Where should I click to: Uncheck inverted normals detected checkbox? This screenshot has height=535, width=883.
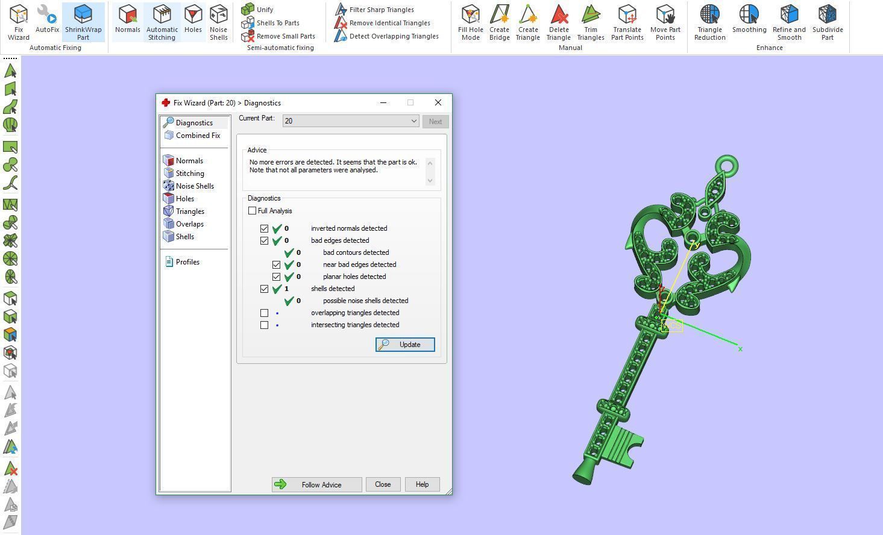[264, 228]
